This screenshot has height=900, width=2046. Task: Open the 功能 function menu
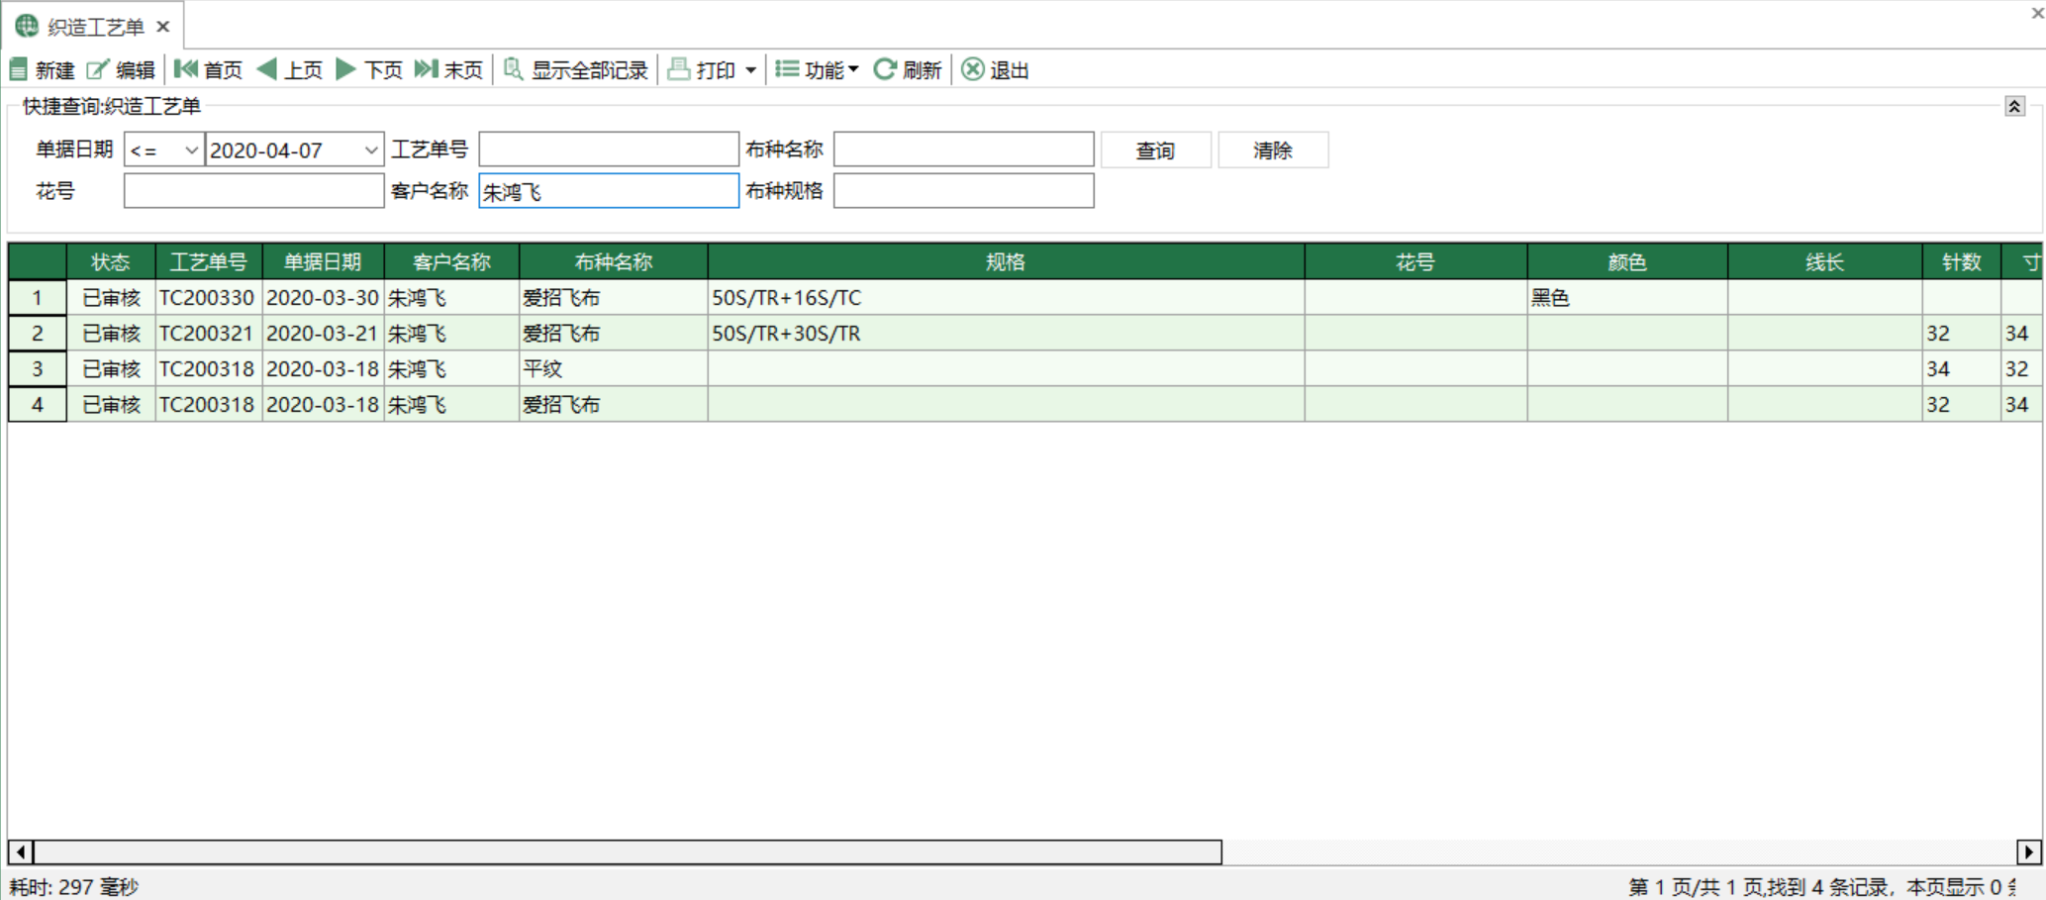coord(817,69)
